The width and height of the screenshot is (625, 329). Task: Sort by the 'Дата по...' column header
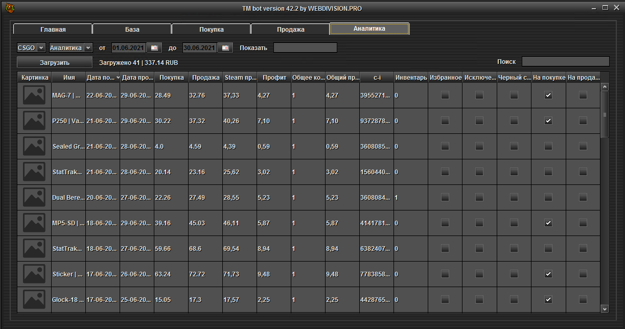pos(103,78)
